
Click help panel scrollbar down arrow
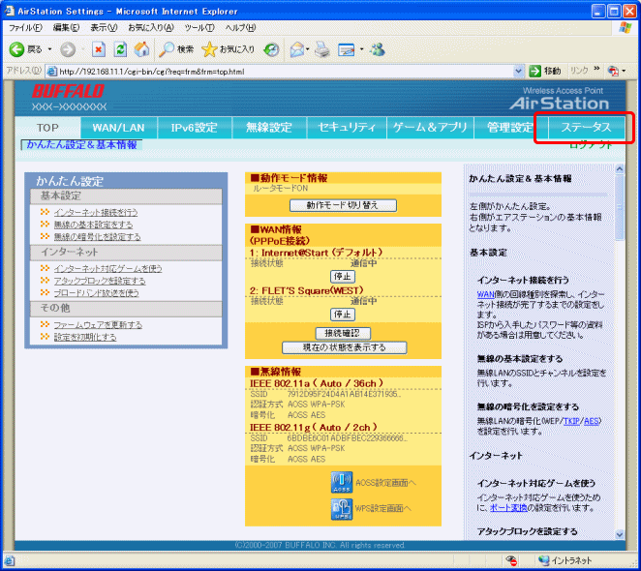(x=620, y=534)
